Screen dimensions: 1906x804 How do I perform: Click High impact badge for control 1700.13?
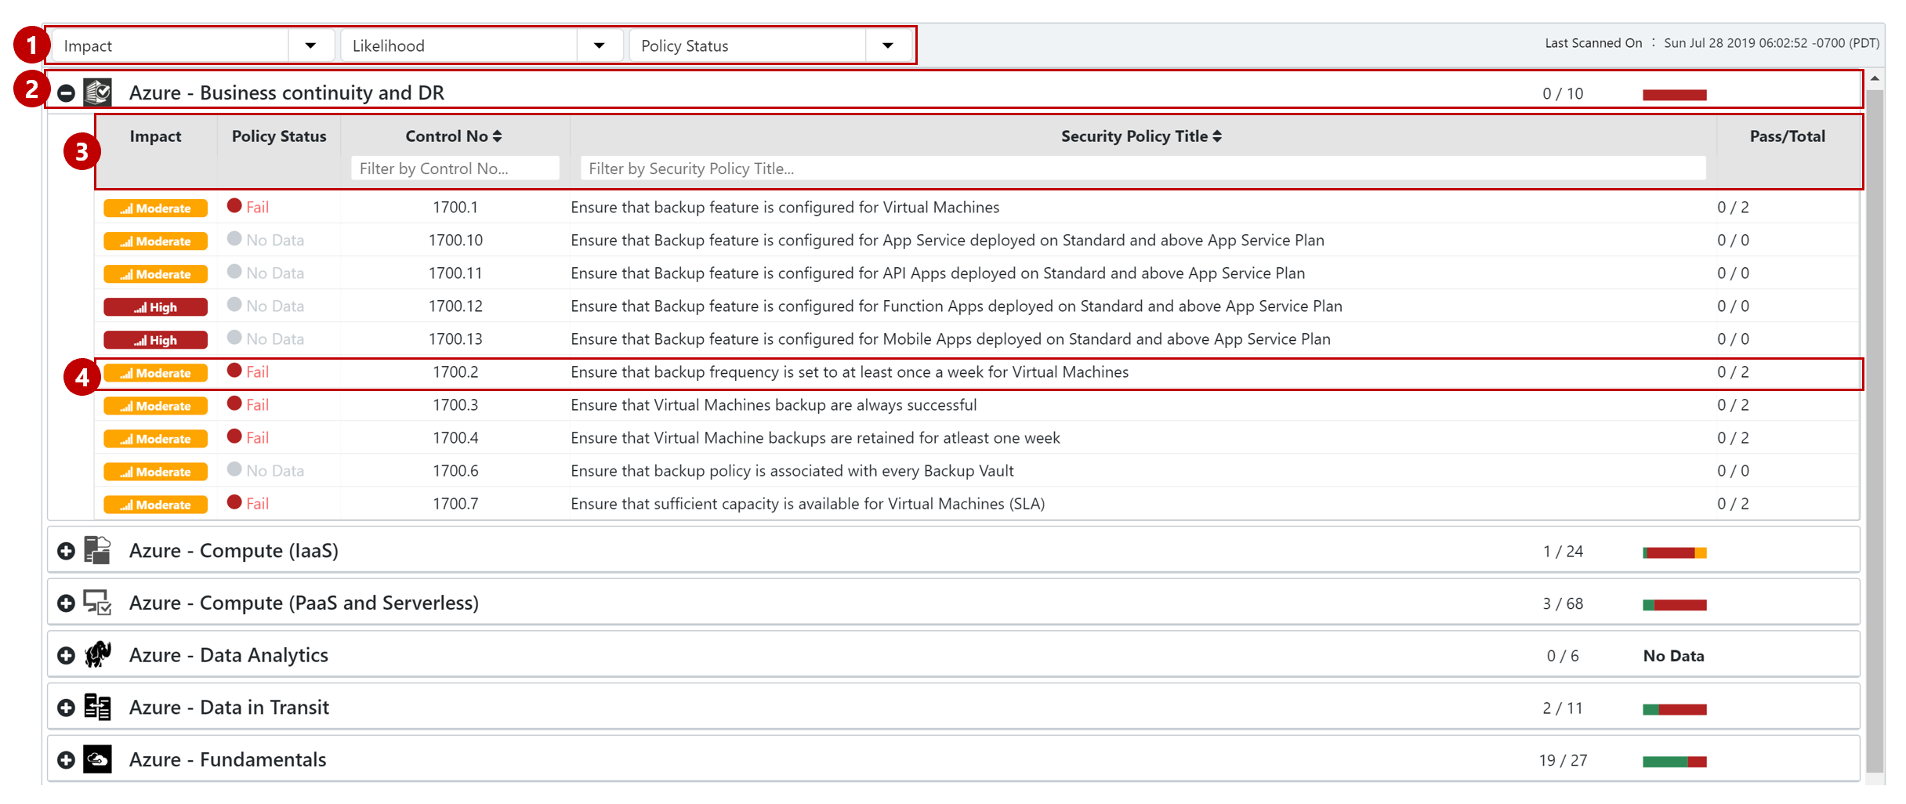pos(155,340)
